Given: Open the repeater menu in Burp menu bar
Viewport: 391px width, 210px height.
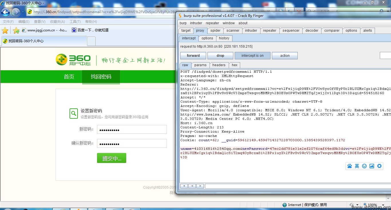Looking at the screenshot, I should point(212,23).
